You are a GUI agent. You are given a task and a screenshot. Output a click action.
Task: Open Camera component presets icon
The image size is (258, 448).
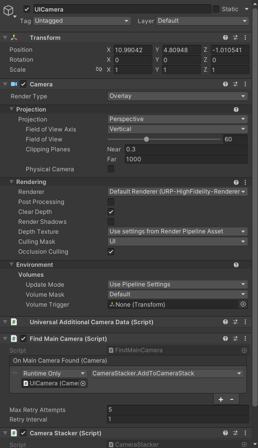point(235,84)
